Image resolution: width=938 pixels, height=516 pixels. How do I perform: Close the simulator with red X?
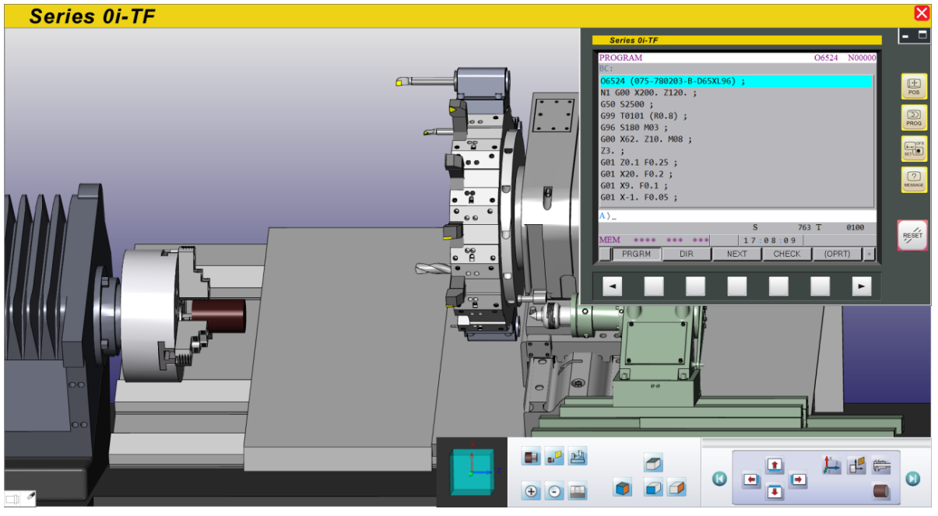coord(922,12)
